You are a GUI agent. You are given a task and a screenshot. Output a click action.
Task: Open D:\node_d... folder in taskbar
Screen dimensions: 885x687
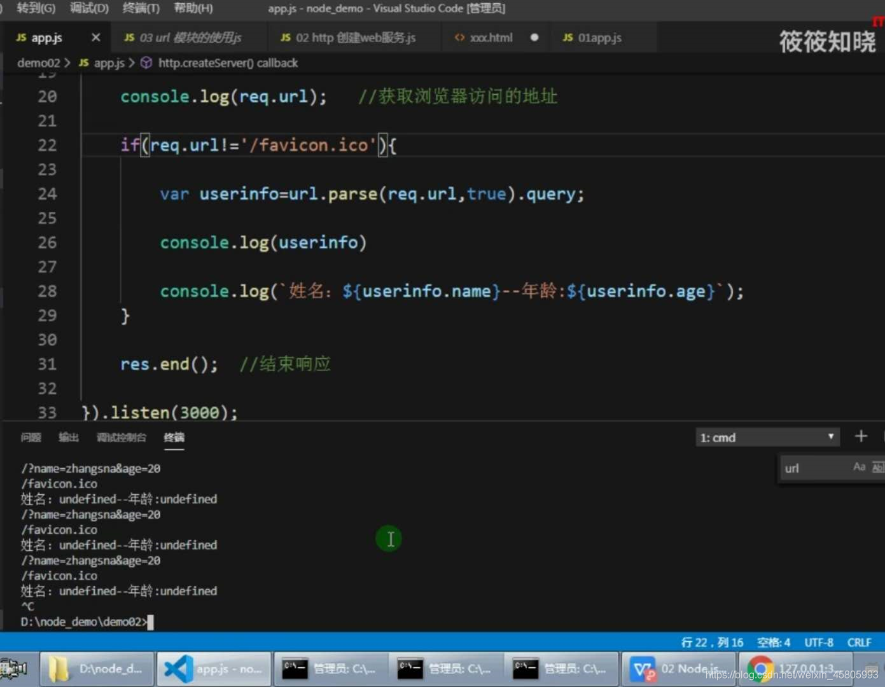(x=97, y=669)
